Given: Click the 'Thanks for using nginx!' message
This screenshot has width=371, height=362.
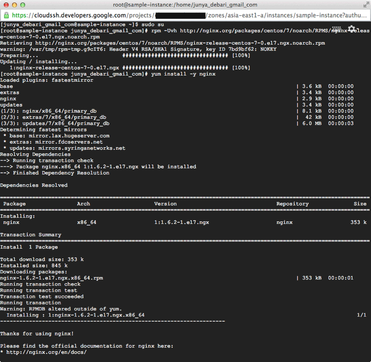Looking at the screenshot, I should click(37, 333).
